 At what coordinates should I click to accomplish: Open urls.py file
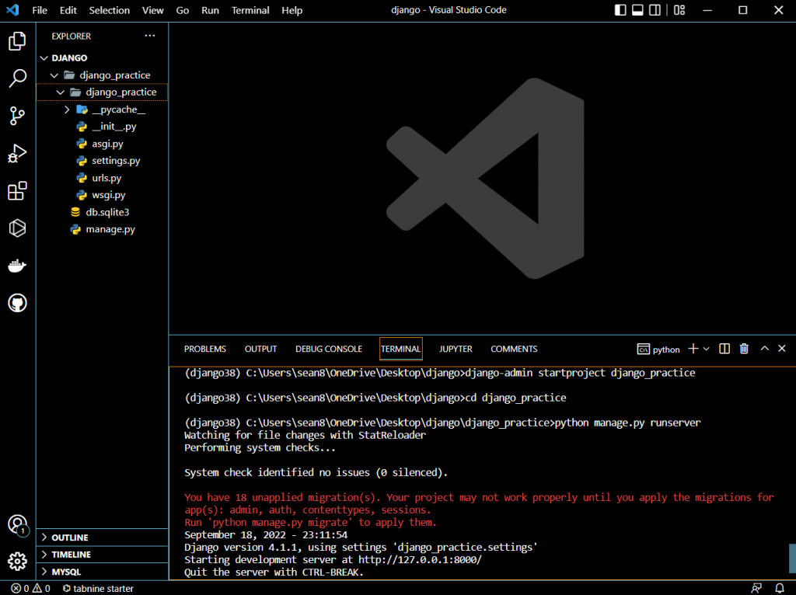[103, 178]
